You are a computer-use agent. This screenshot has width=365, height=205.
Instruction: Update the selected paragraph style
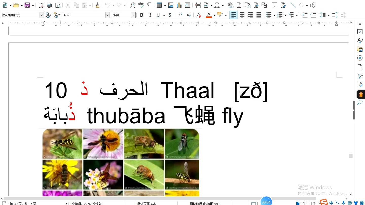tap(48, 15)
